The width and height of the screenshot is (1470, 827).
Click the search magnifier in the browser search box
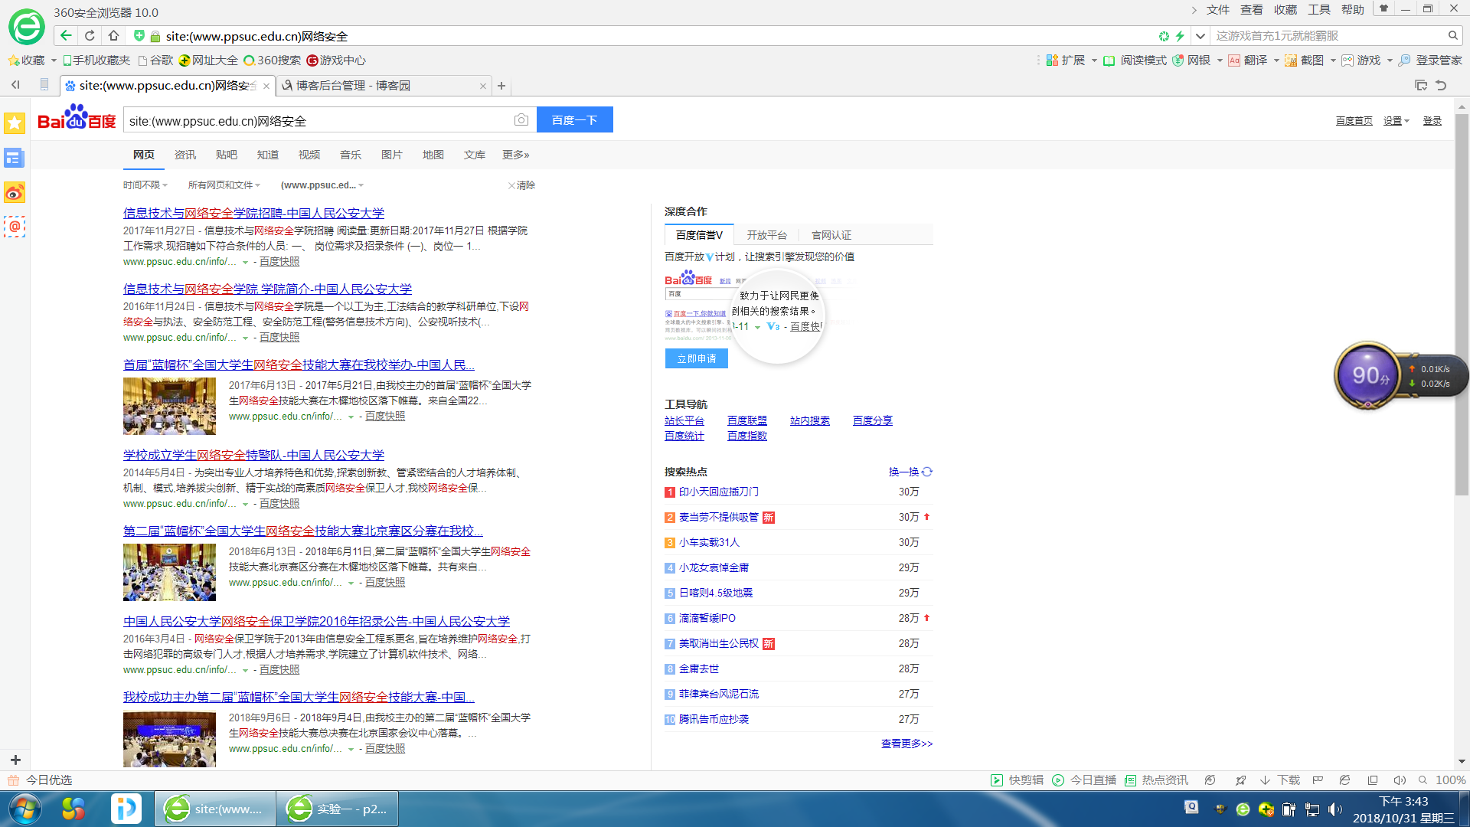click(x=1452, y=36)
